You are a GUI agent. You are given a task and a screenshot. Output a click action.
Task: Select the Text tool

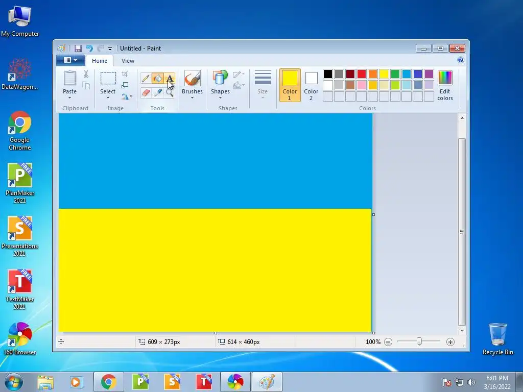pos(170,78)
